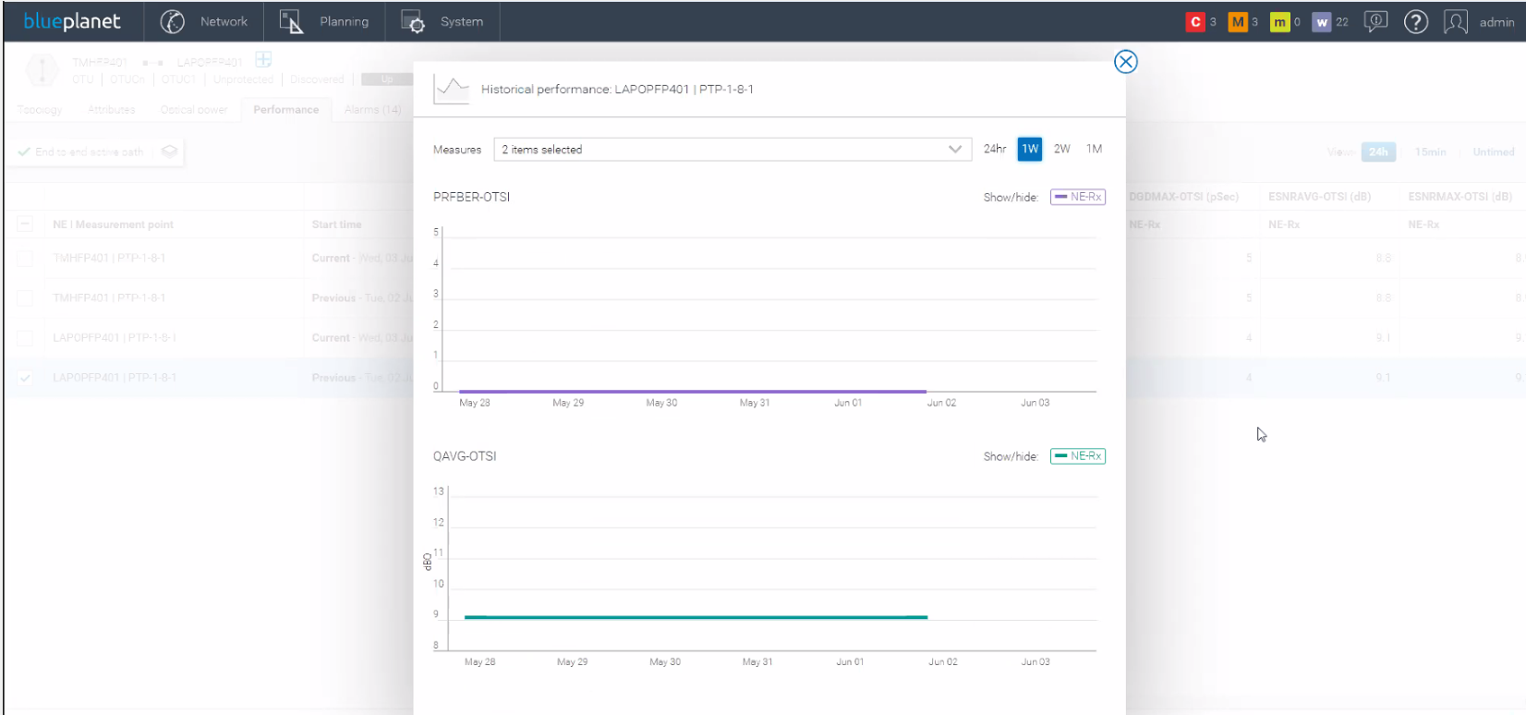Switch to the Attributes tab
1526x715 pixels.
click(x=112, y=110)
